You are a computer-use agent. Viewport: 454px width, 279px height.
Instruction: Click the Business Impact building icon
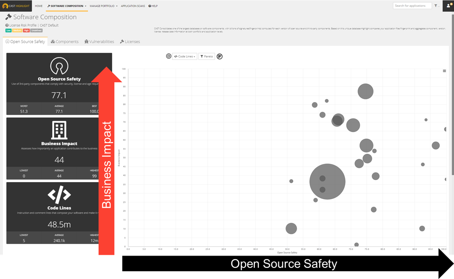click(x=59, y=130)
